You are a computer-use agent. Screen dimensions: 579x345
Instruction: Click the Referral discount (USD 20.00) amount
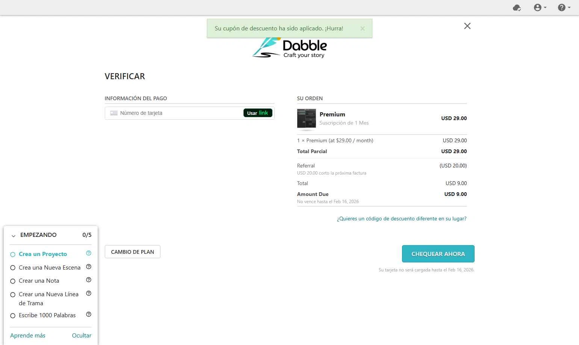tap(453, 166)
